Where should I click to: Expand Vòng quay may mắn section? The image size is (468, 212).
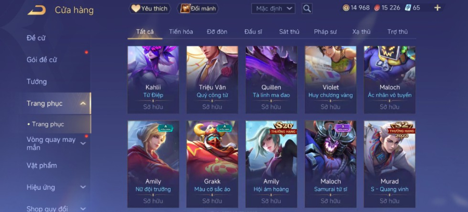[x=83, y=143]
